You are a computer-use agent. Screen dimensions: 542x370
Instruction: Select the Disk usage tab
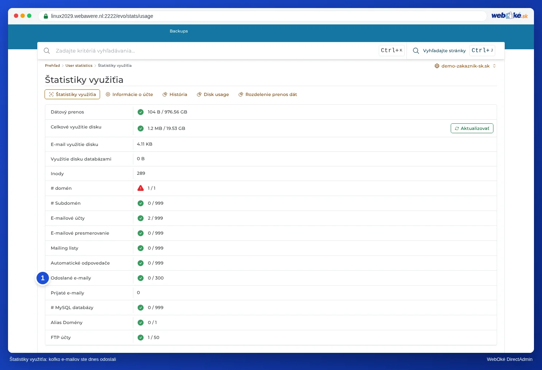[x=213, y=95]
